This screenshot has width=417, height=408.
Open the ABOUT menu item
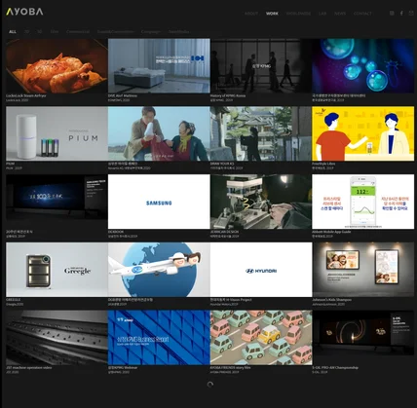[x=251, y=14]
